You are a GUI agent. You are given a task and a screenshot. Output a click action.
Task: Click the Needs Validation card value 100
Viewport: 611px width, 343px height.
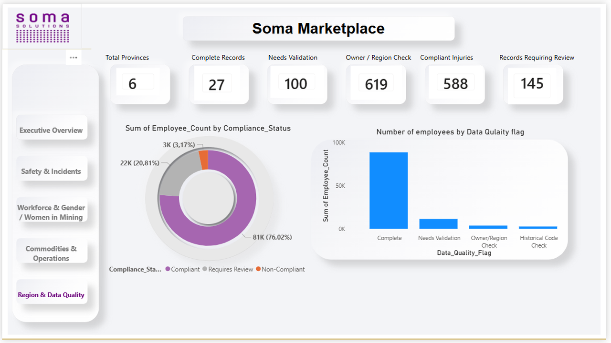pos(295,84)
